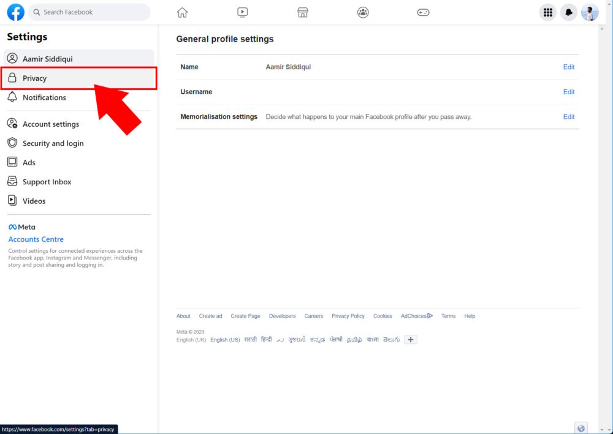Switch to Notifications settings
This screenshot has width=613, height=434.
point(45,97)
